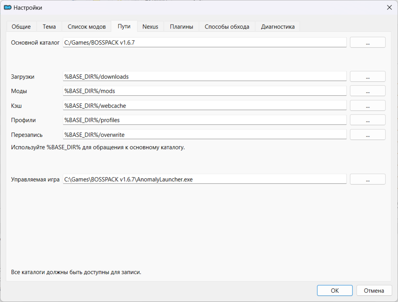Go to the Плагины tab
This screenshot has height=302, width=398.
pos(181,27)
